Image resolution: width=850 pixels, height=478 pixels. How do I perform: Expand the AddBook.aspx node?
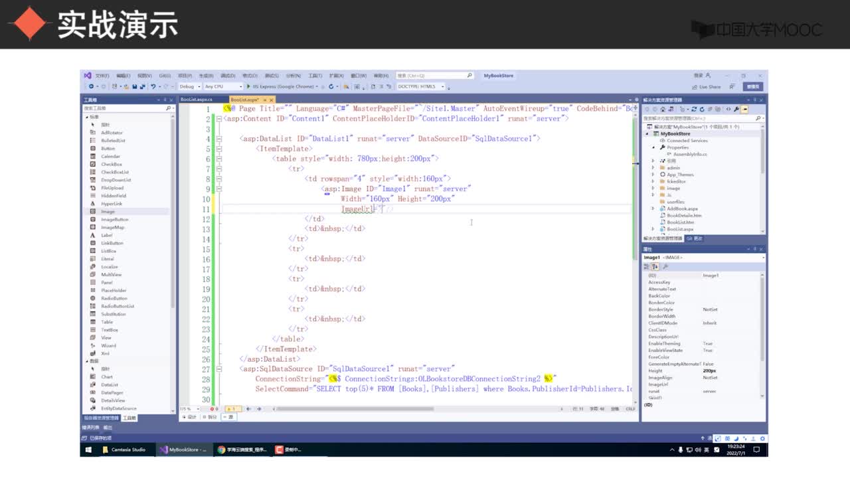(653, 208)
